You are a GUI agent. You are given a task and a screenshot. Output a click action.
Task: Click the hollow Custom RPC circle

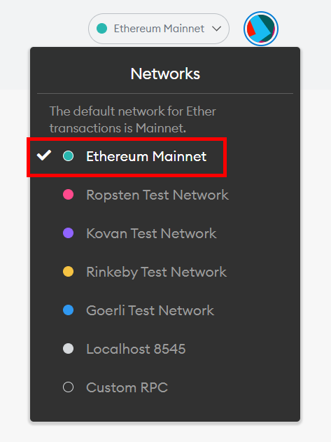point(68,387)
